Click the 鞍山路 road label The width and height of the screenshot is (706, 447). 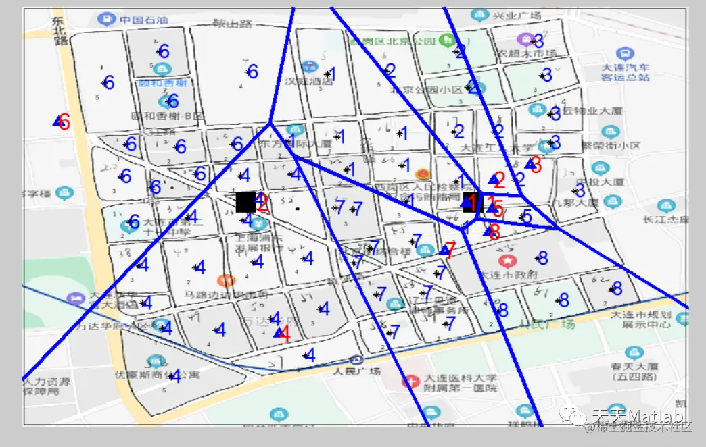tap(233, 23)
